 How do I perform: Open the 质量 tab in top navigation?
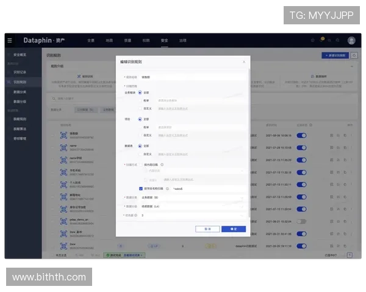click(x=127, y=40)
